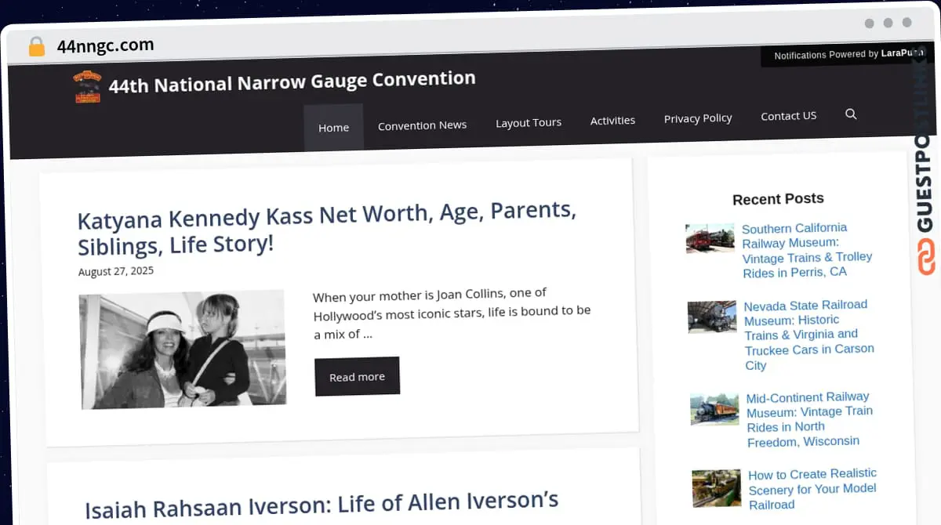Screen dimensions: 941x525
Task: Click the padlock icon in the address bar
Action: (35, 46)
